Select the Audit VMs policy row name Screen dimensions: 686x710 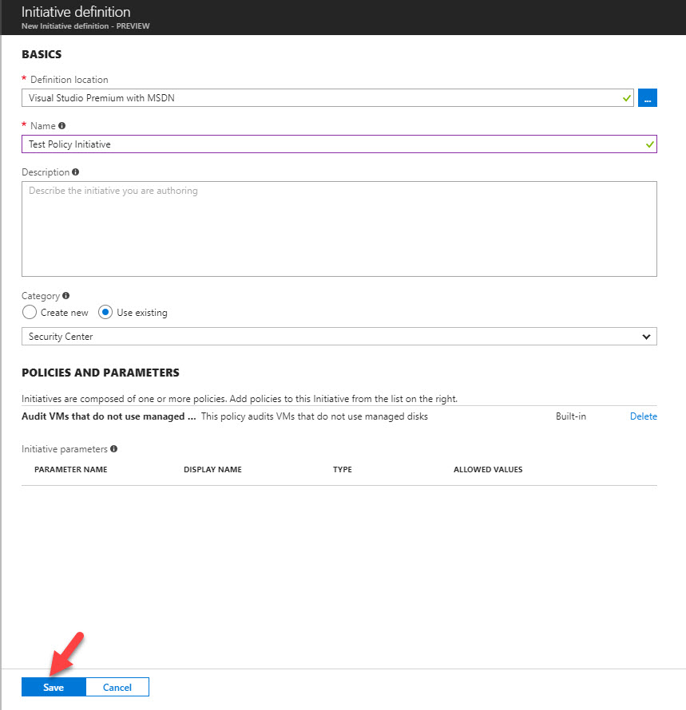point(109,416)
